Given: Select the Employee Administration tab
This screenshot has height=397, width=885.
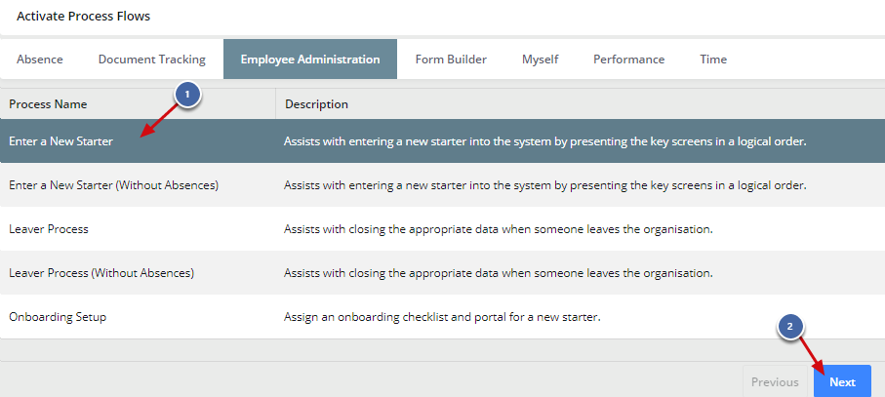Looking at the screenshot, I should click(x=310, y=60).
